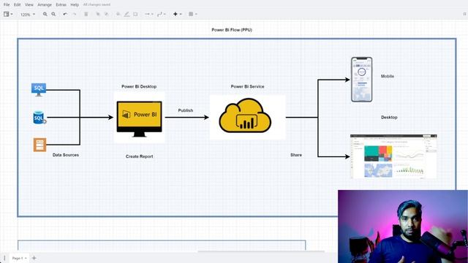Click the horizontal scrollbar at canvas bottom
The width and height of the screenshot is (468, 263).
tap(261, 251)
